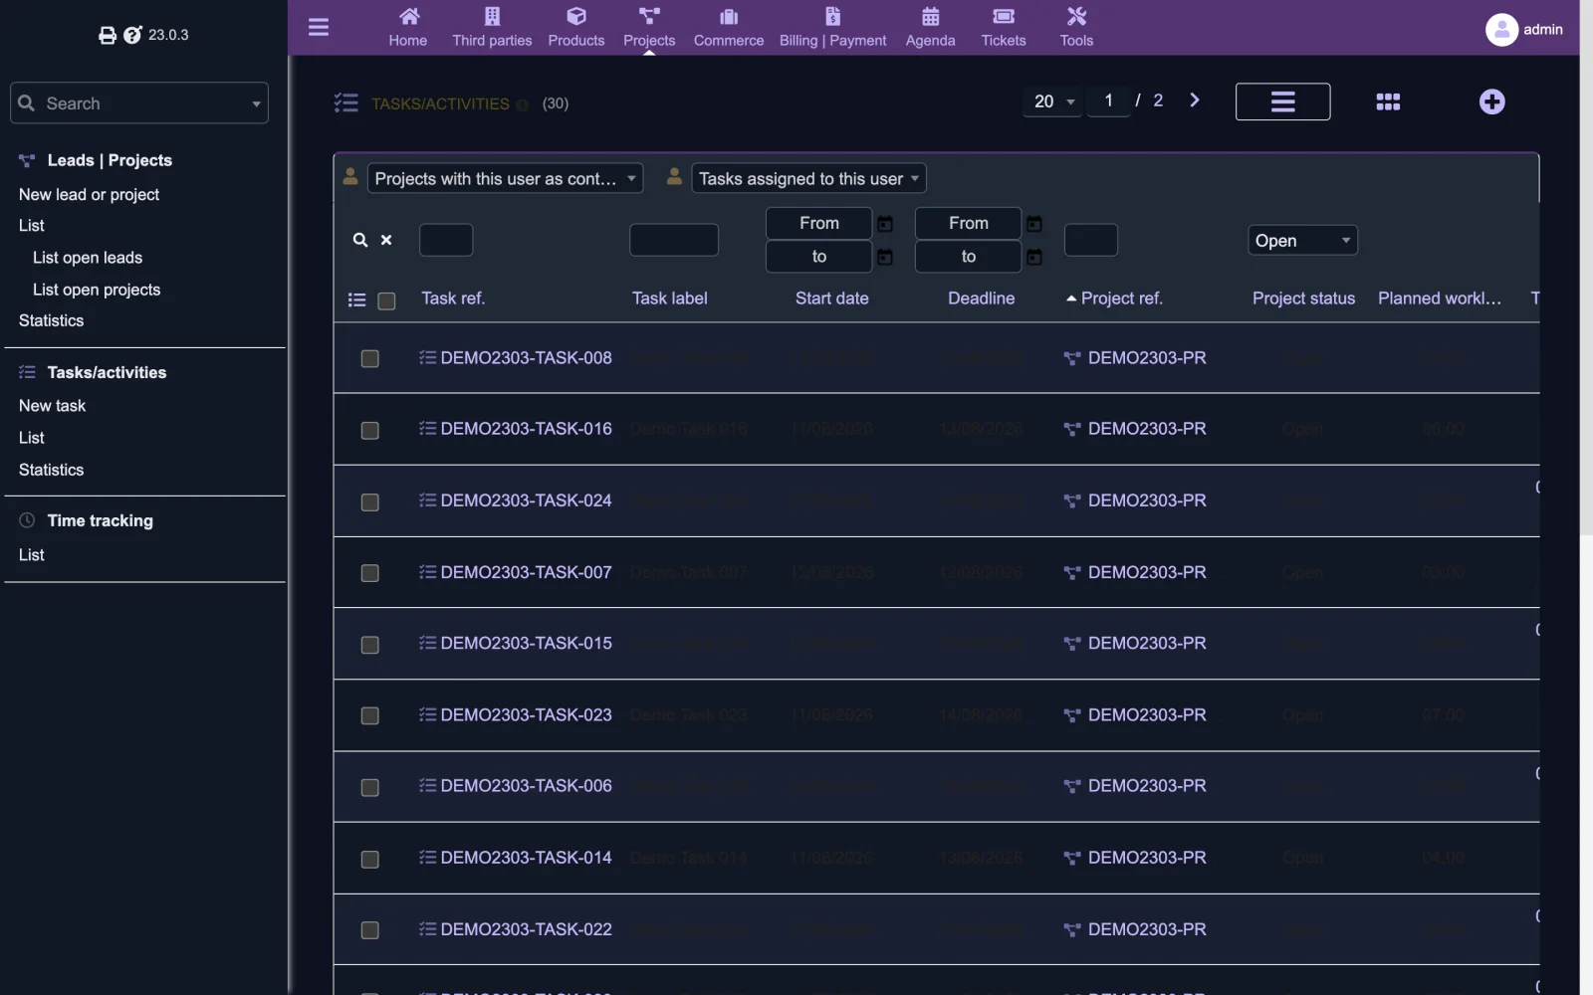1593x995 pixels.
Task: Open Statistics under Tasks/activities
Action: (x=51, y=470)
